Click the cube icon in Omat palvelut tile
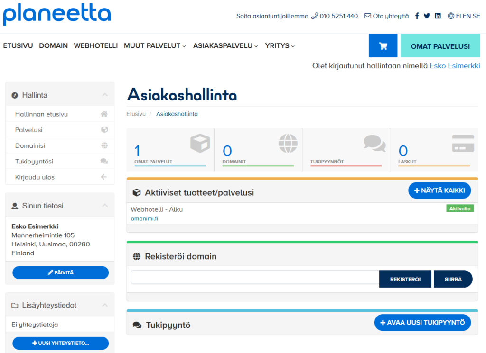 pos(200,143)
